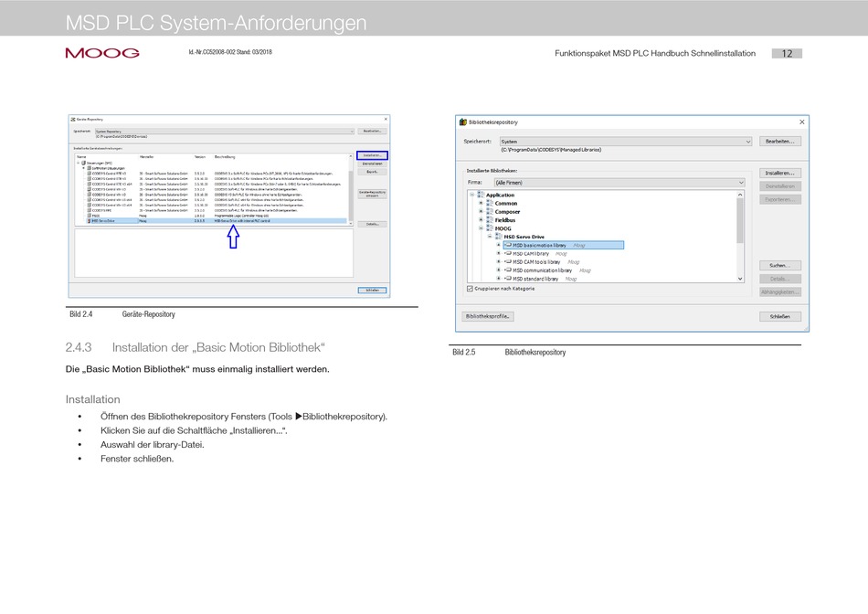Expand the Fieldbus tree node

click(x=481, y=220)
